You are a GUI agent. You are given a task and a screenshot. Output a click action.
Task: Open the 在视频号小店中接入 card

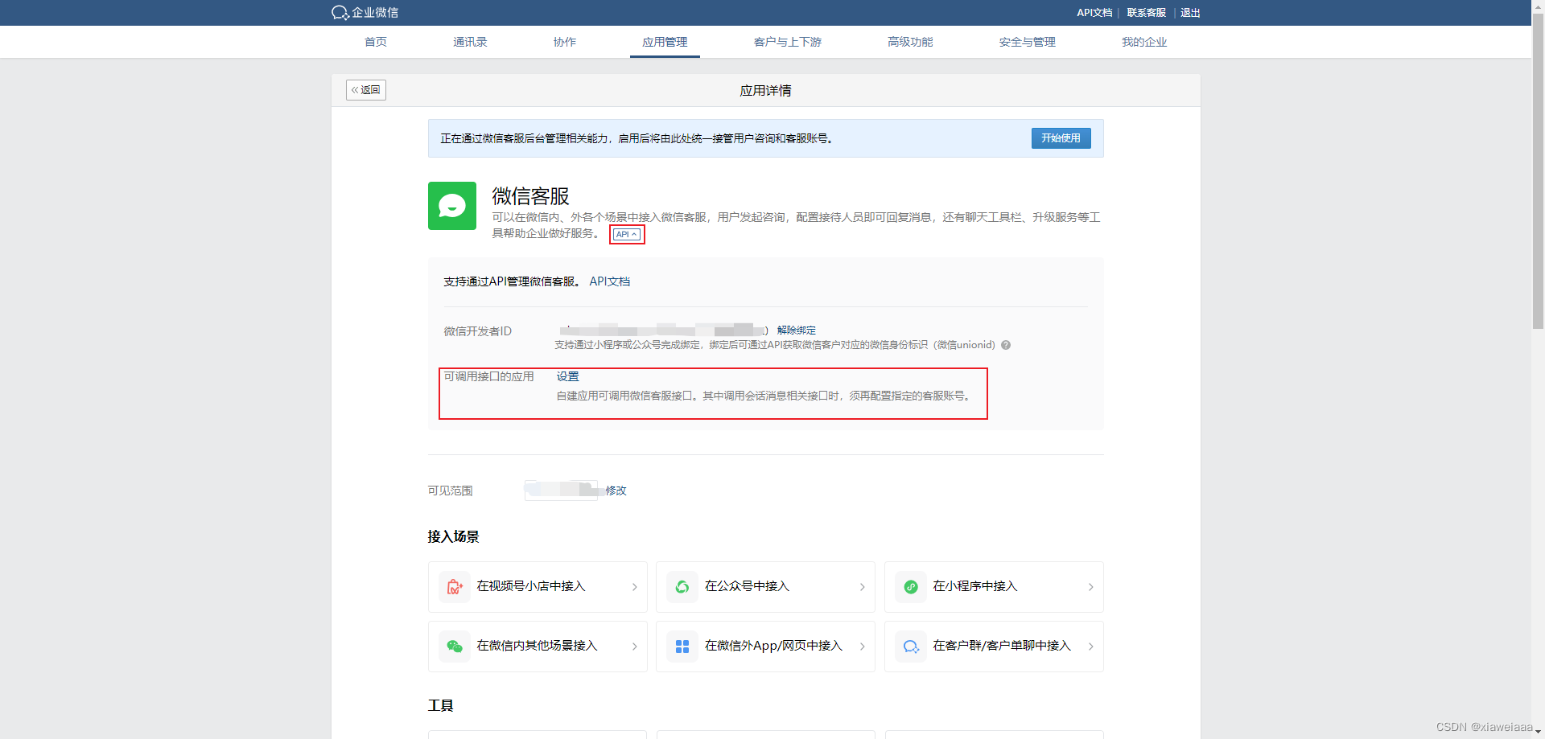tap(538, 587)
